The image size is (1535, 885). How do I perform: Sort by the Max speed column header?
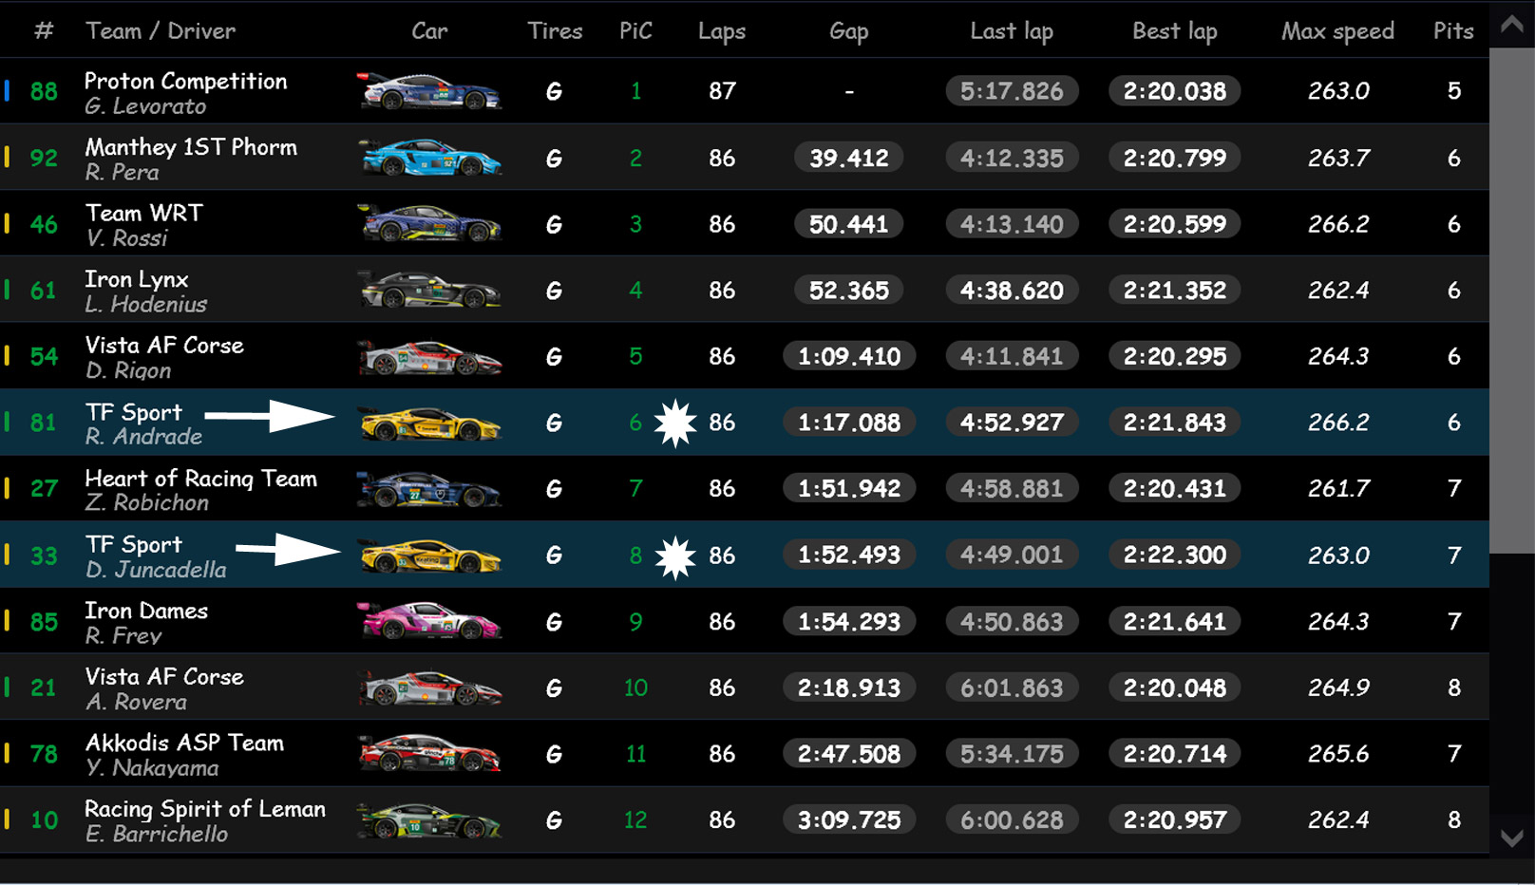point(1337,31)
